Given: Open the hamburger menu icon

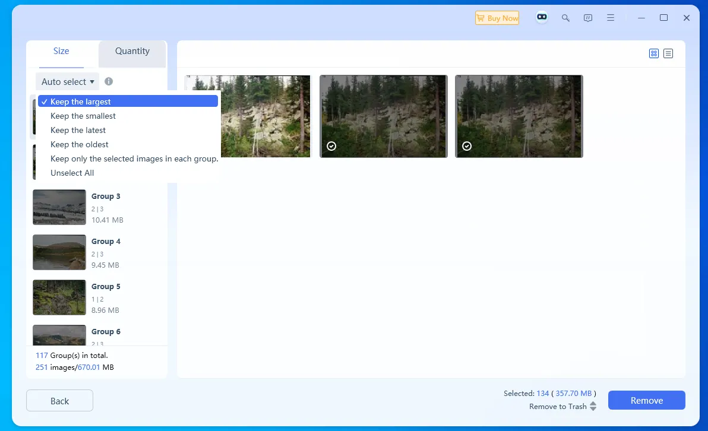Looking at the screenshot, I should [611, 18].
